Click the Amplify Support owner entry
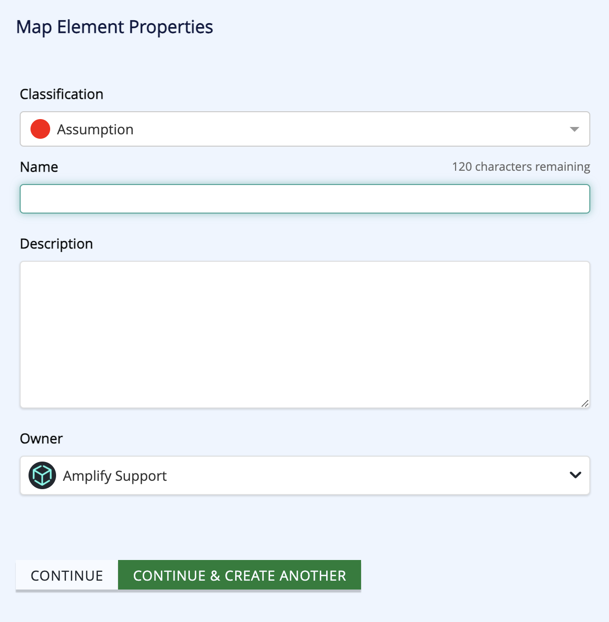Image resolution: width=609 pixels, height=622 pixels. point(115,475)
